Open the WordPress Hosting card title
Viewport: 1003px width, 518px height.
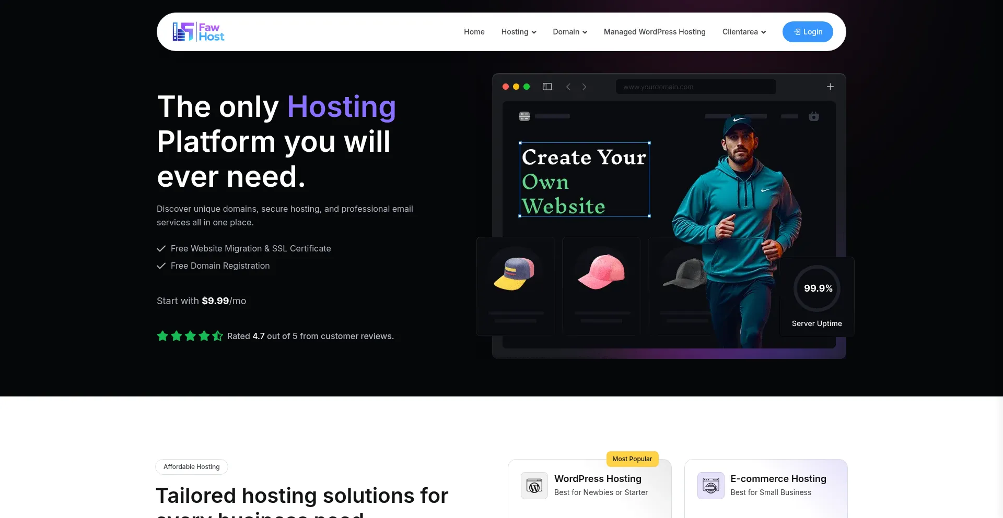click(x=598, y=479)
